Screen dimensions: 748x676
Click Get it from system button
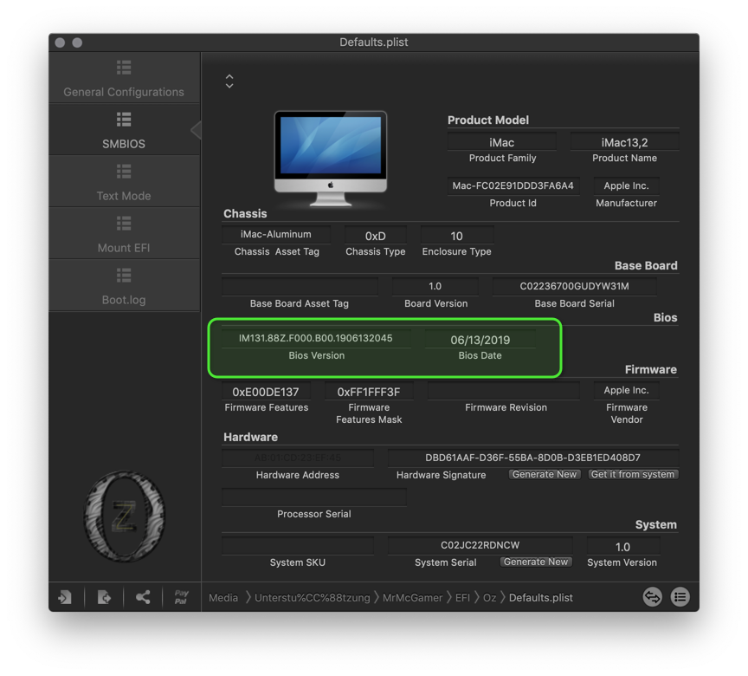click(x=633, y=474)
